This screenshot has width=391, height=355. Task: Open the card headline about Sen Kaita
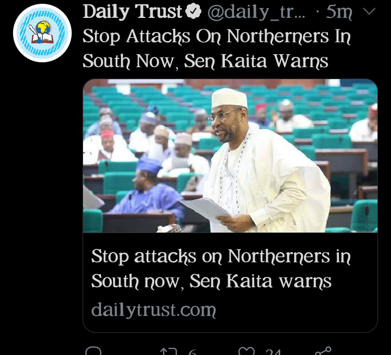(x=221, y=269)
